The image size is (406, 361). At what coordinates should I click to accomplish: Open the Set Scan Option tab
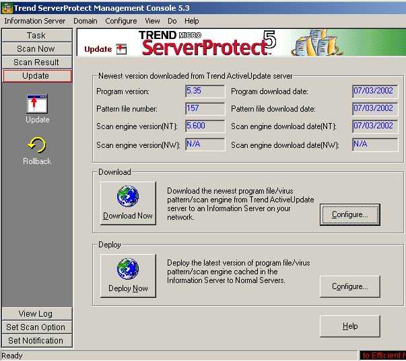point(37,327)
